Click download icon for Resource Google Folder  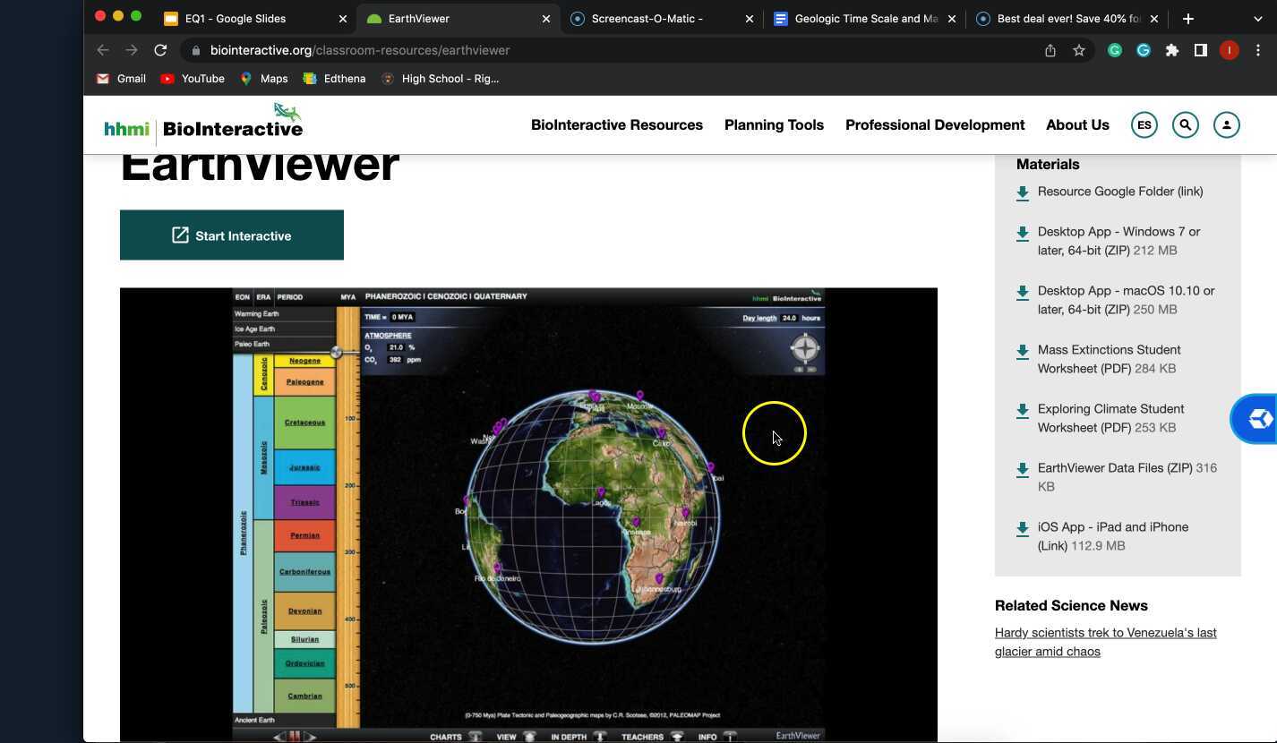[1023, 192]
